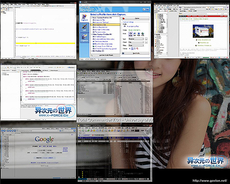The height and width of the screenshot is (184, 230).
Task: Open the Output dropdown showing File
Action: (x=136, y=42)
